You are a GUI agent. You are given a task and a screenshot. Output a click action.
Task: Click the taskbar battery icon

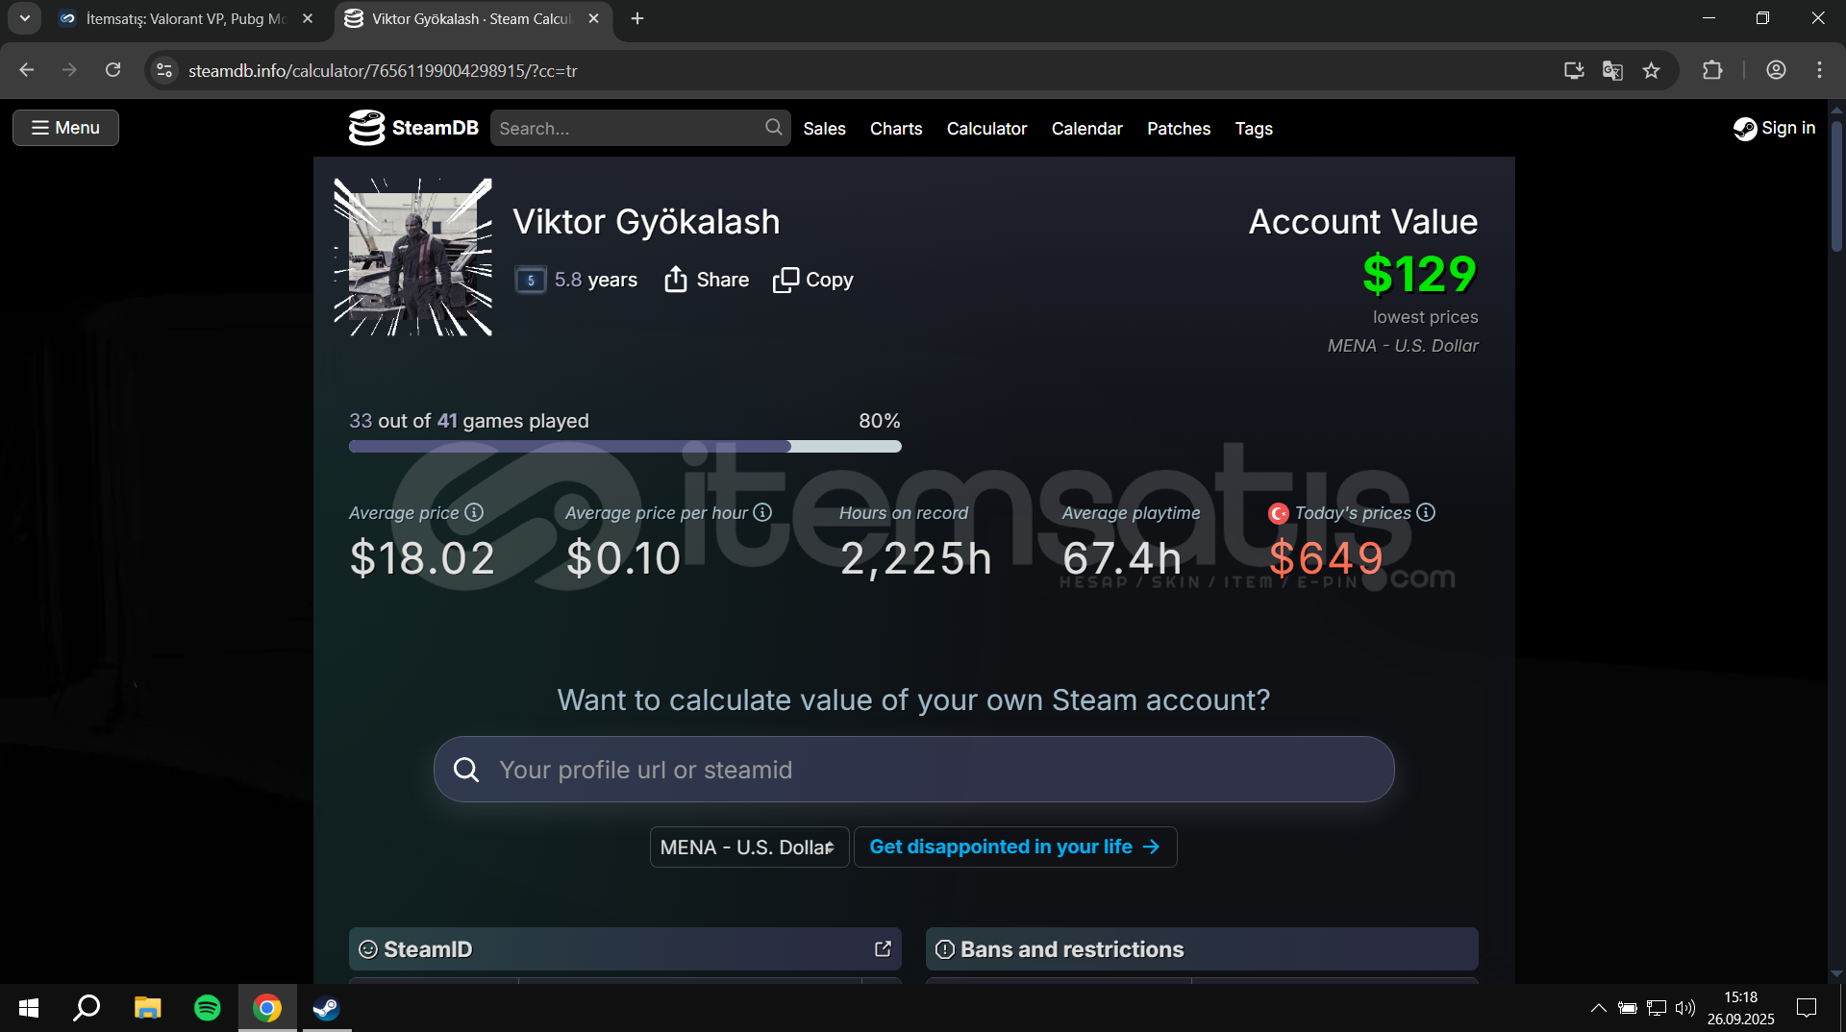(1627, 1008)
